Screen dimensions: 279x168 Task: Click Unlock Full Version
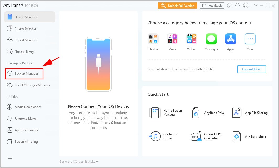tap(177, 5)
